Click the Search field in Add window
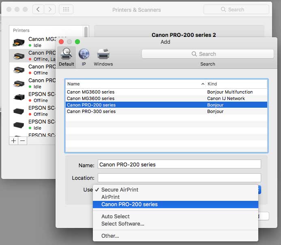This screenshot has height=245, width=281. (208, 54)
